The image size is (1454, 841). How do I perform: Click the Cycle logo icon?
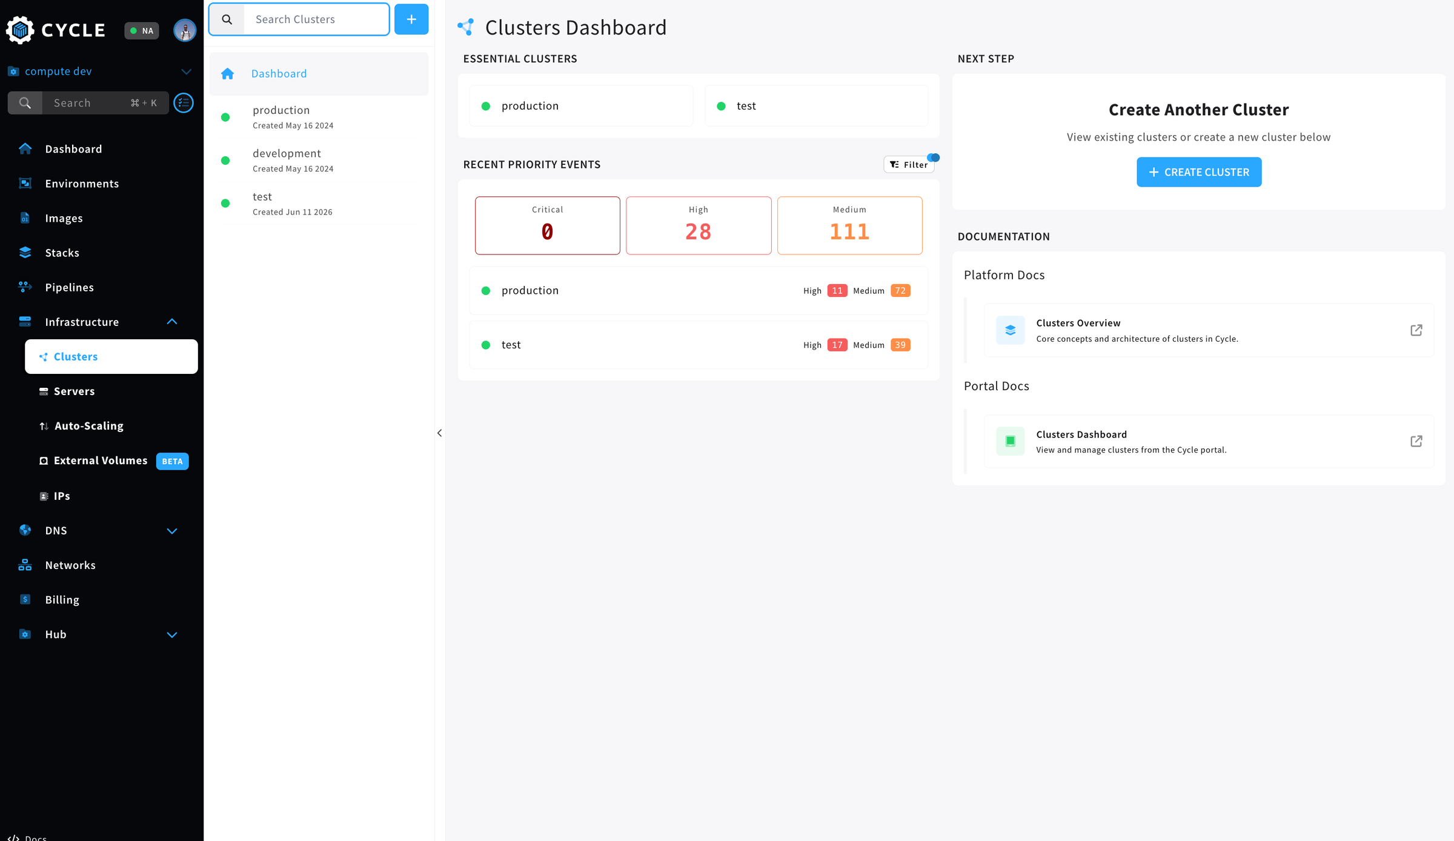coord(20,30)
